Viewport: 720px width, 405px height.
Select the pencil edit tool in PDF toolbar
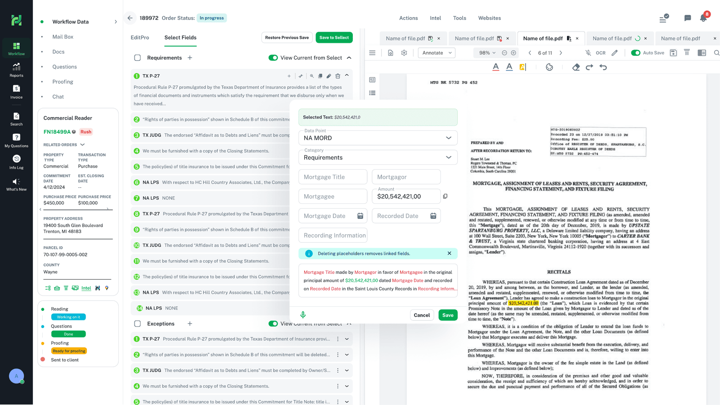615,53
